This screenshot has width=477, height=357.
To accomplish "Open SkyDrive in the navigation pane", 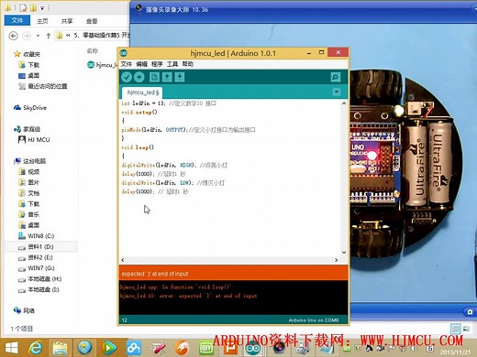I will pos(35,108).
